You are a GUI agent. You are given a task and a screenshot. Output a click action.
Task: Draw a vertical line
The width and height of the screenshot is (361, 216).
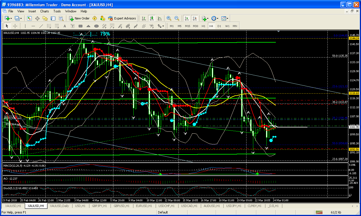pos(25,26)
